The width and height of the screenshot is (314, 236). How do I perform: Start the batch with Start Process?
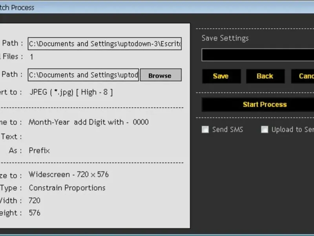click(x=258, y=105)
